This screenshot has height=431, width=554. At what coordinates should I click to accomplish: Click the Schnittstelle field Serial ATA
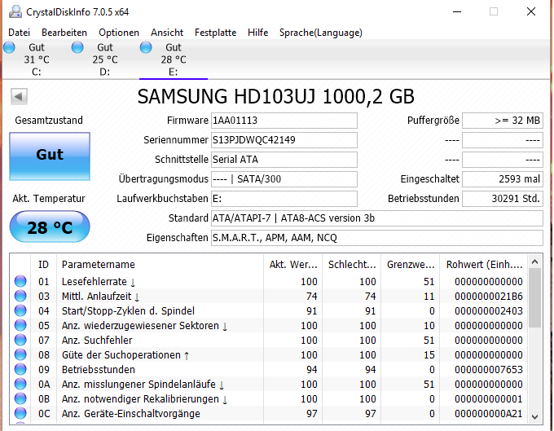tap(284, 160)
